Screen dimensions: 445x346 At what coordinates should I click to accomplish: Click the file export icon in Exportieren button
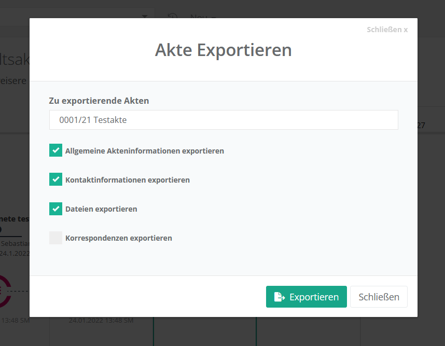coord(280,297)
